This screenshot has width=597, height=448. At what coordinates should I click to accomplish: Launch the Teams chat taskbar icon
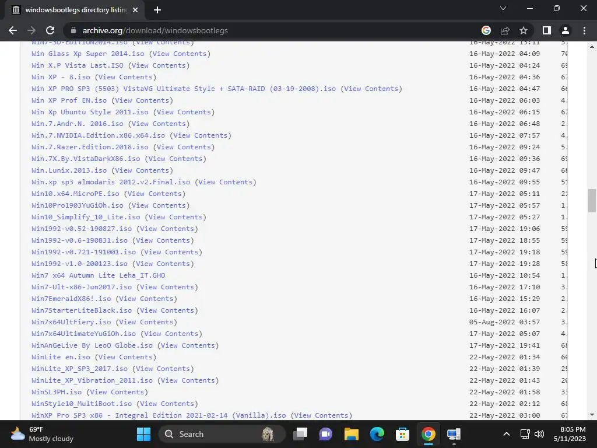pyautogui.click(x=325, y=434)
